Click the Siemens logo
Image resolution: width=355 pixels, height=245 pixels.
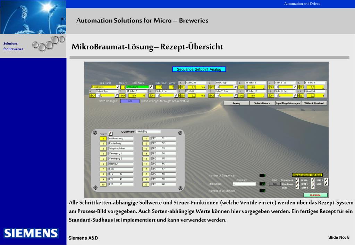point(31,233)
